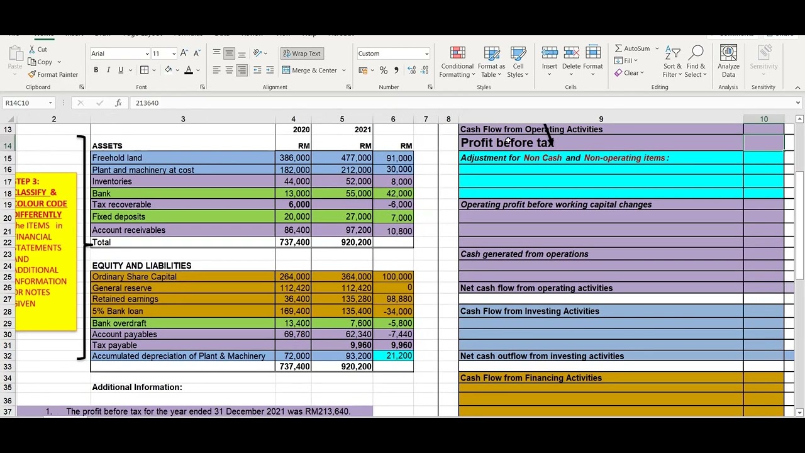Image resolution: width=805 pixels, height=453 pixels.
Task: Click the Increase Decimal icon
Action: click(x=411, y=70)
